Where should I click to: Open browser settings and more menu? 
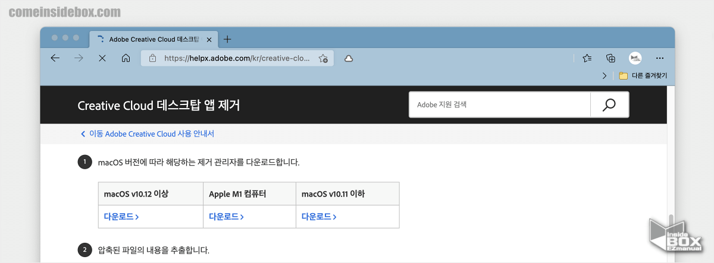click(659, 58)
